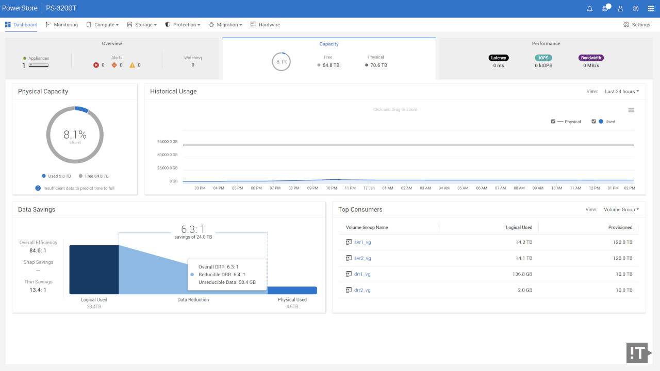The image size is (660, 371).
Task: Open the alerts bell icon
Action: 590,9
